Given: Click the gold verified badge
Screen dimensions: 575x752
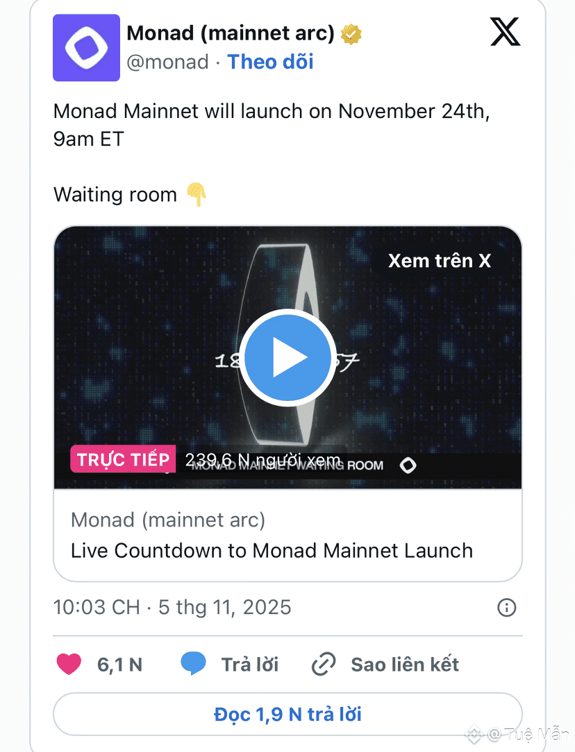Looking at the screenshot, I should point(351,33).
